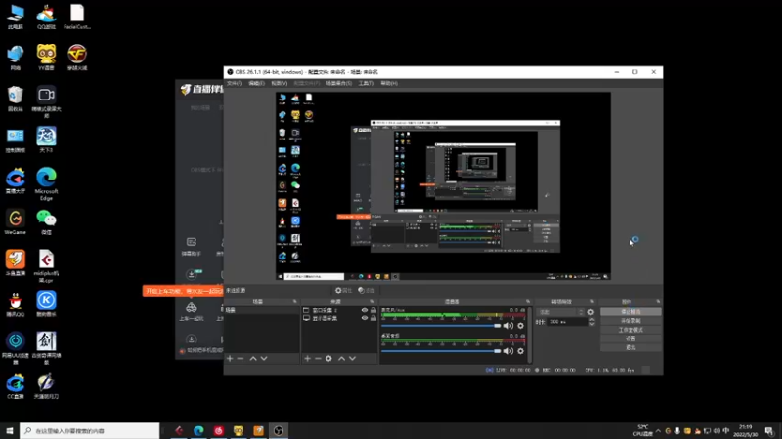Open Microsoft Edge desktop shortcut
The image size is (782, 439).
click(x=46, y=183)
